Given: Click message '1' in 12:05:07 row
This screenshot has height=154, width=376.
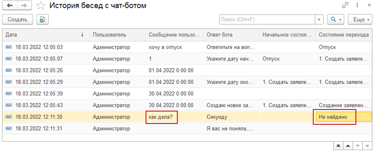Looking at the screenshot, I should [150, 59].
